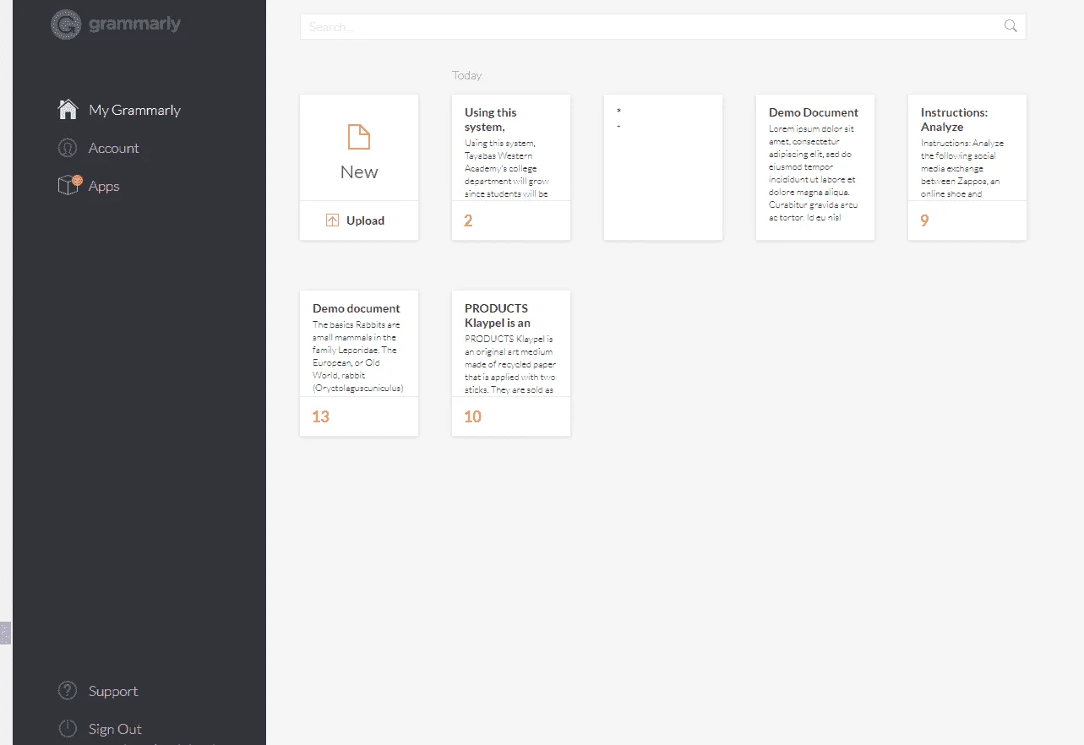Open 'Instructions: Analyze' document card
This screenshot has width=1084, height=745.
coord(967,167)
